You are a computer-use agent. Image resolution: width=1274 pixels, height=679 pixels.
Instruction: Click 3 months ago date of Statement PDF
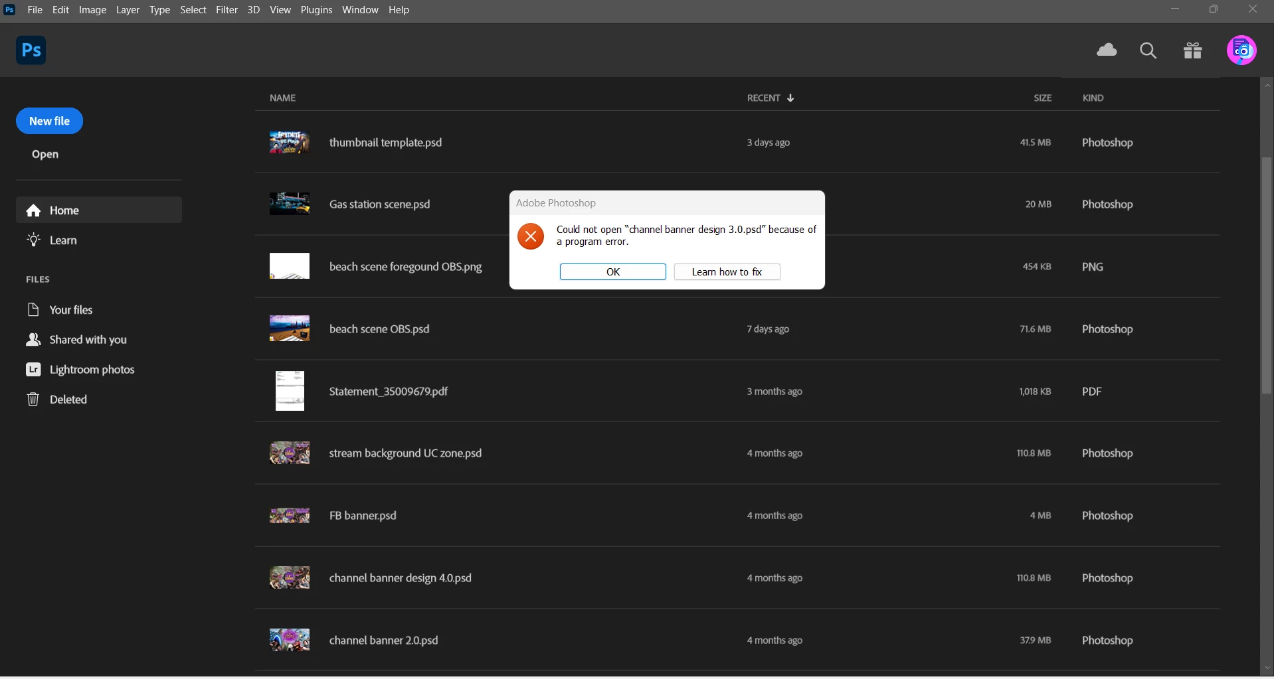coord(774,392)
